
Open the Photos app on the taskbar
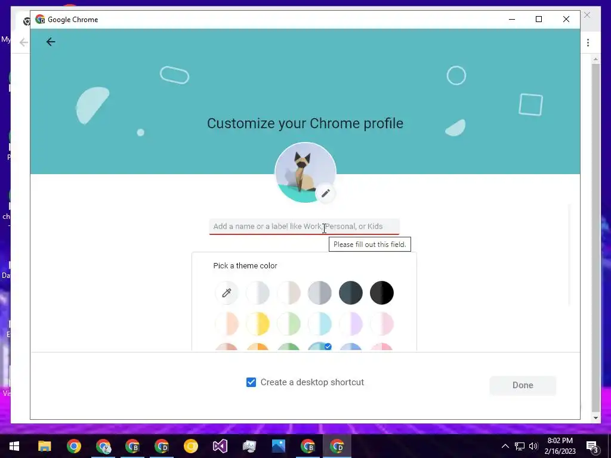tap(278, 446)
